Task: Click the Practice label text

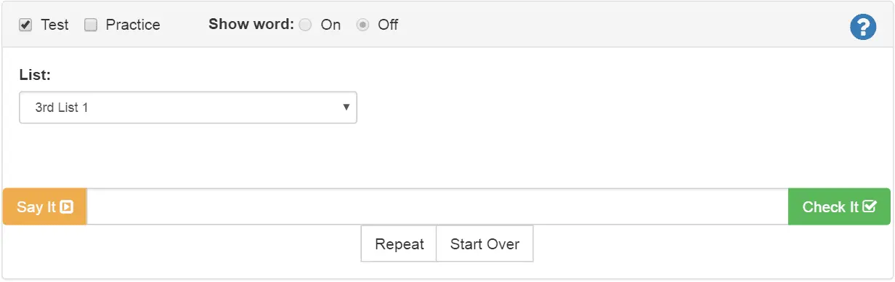Action: (133, 25)
